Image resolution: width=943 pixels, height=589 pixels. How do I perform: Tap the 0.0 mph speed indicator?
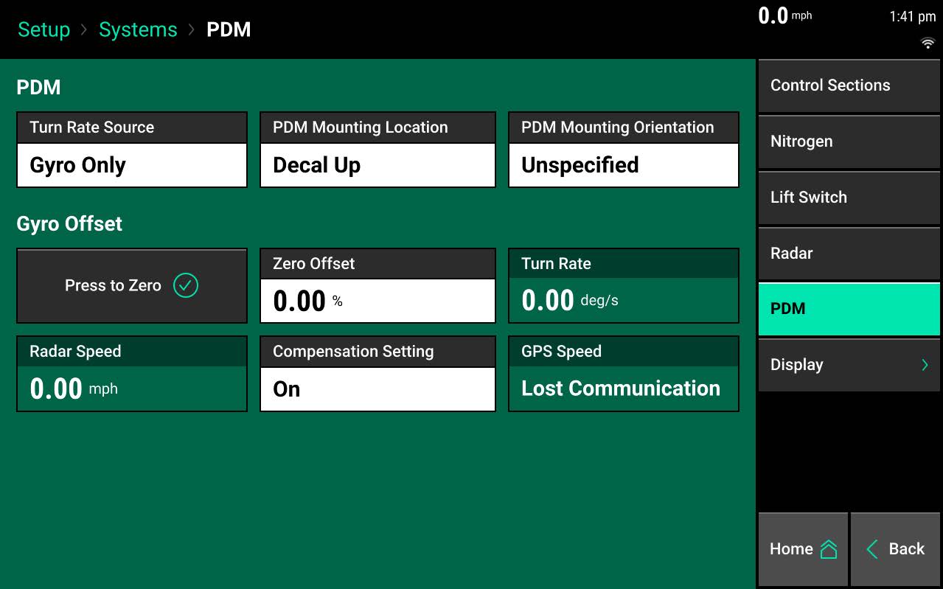click(785, 15)
